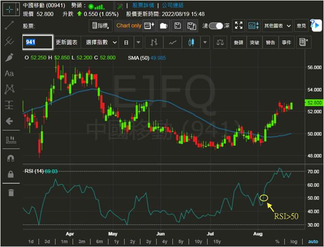Select the bar chart type icon
324x247 pixels.
click(154, 42)
